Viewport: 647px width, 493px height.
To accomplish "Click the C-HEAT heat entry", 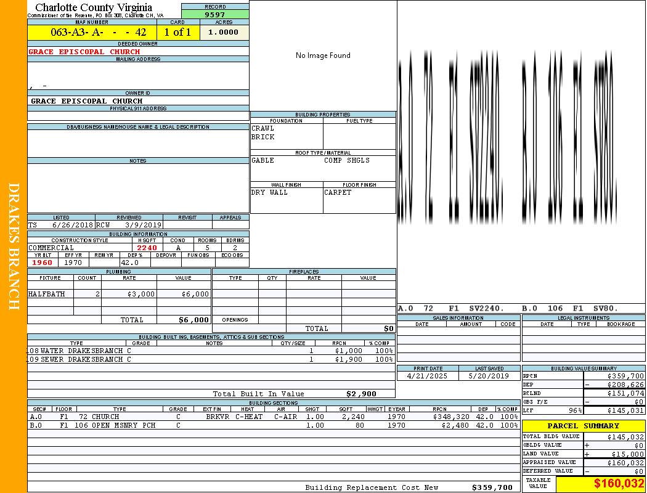I will click(249, 417).
